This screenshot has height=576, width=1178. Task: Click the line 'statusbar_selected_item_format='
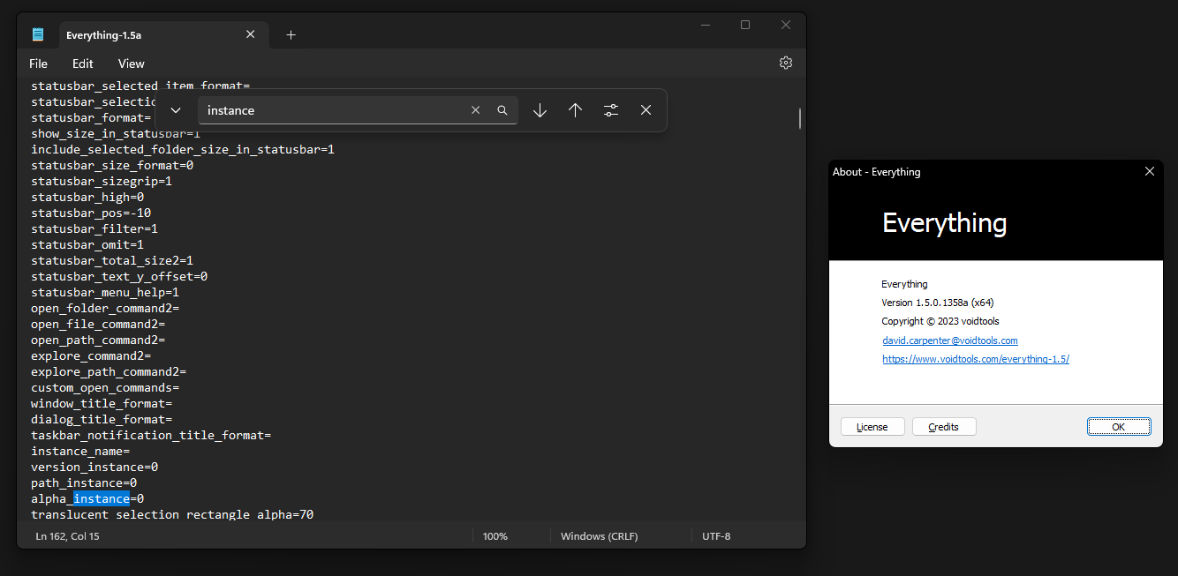[140, 86]
